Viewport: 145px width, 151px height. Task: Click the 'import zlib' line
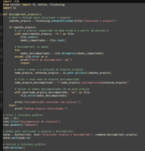11,1
